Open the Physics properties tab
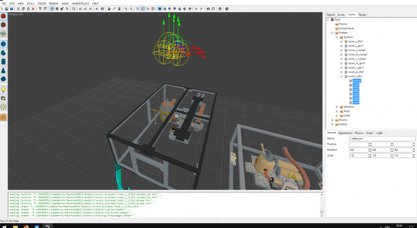 click(359, 133)
